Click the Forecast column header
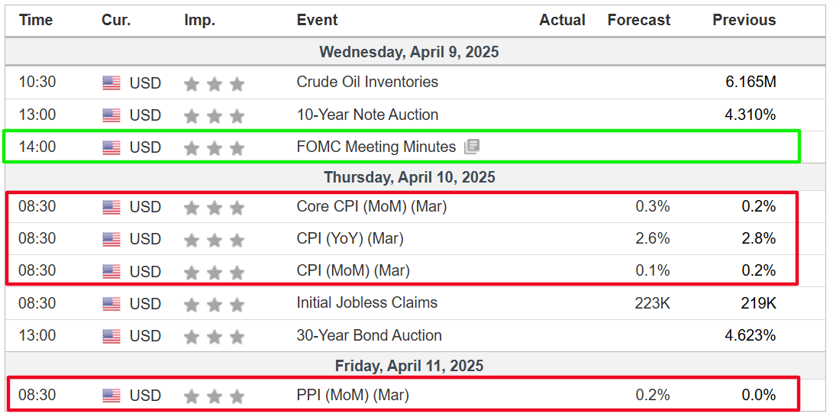 [639, 20]
